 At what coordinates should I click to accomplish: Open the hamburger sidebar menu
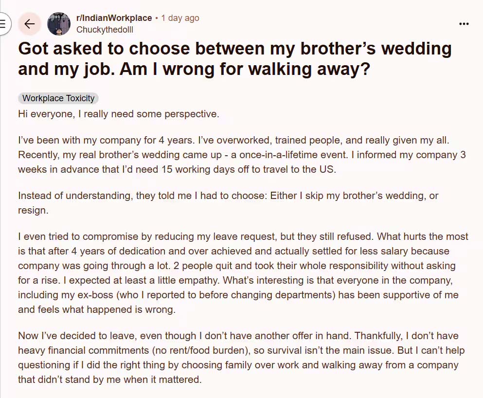point(4,23)
